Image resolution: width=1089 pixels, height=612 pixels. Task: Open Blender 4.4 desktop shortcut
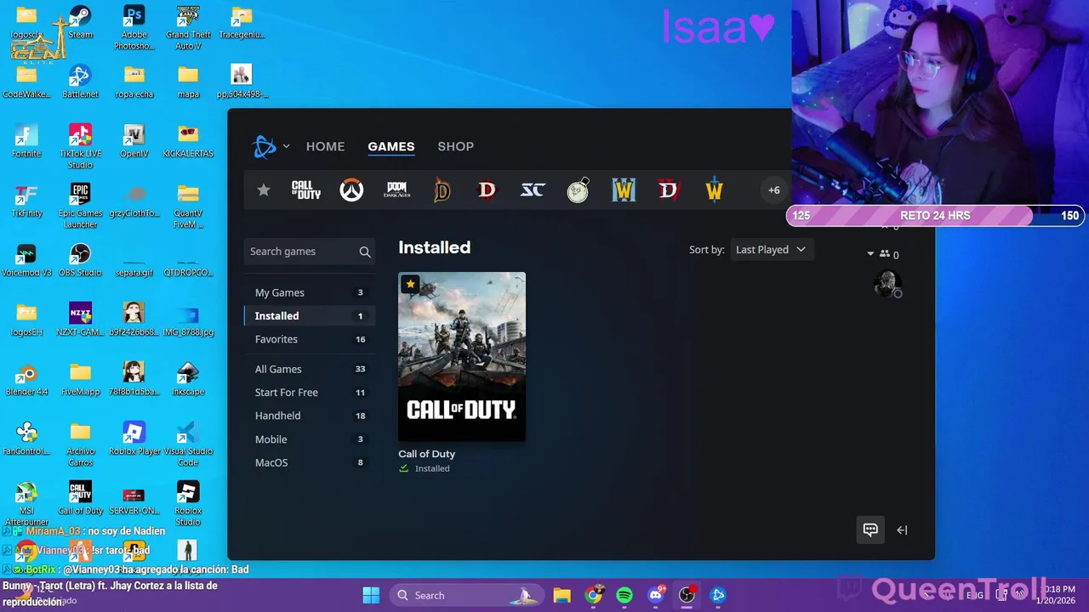pos(26,379)
